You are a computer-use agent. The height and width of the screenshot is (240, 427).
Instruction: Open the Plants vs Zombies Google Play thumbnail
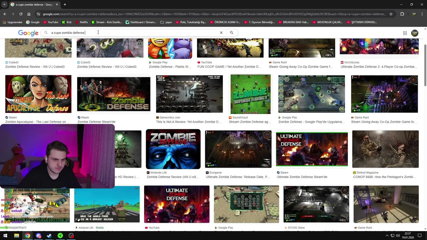[x=170, y=48]
